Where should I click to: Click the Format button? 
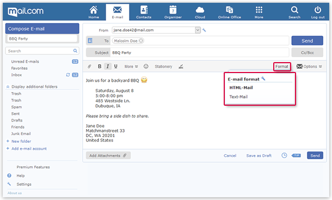pyautogui.click(x=282, y=66)
